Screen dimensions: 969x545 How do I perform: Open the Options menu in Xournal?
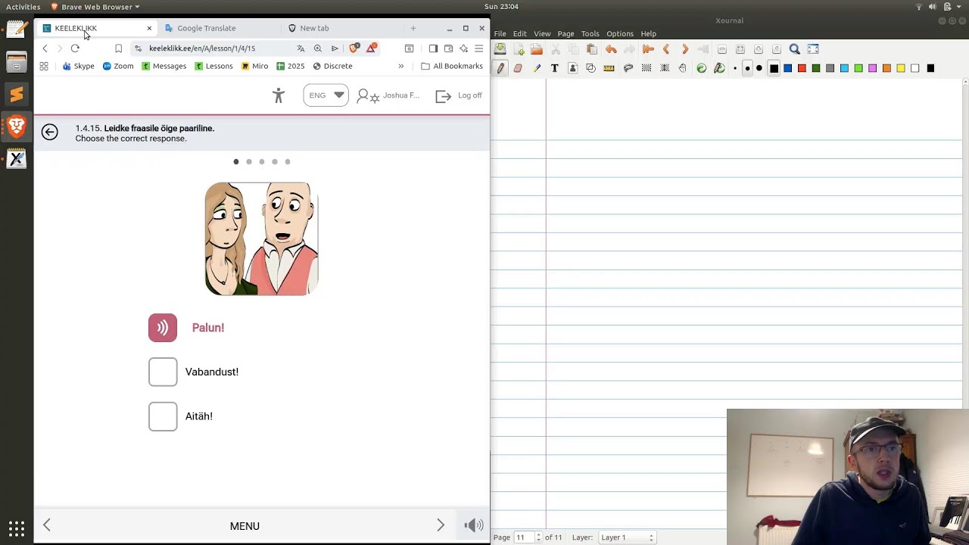(x=620, y=33)
